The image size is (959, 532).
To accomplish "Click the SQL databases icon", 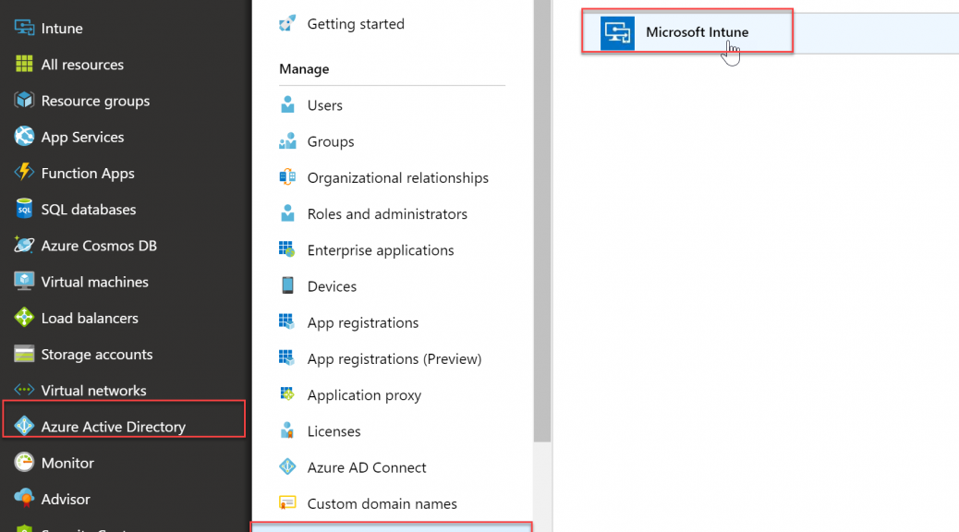I will click(x=24, y=209).
